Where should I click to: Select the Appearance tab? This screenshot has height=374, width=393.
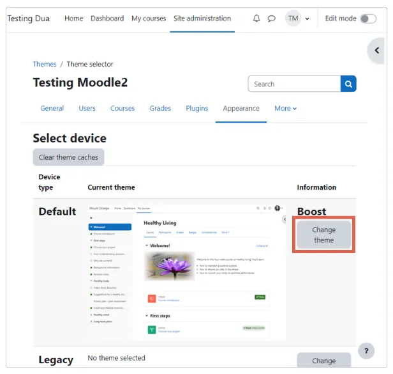(x=241, y=108)
